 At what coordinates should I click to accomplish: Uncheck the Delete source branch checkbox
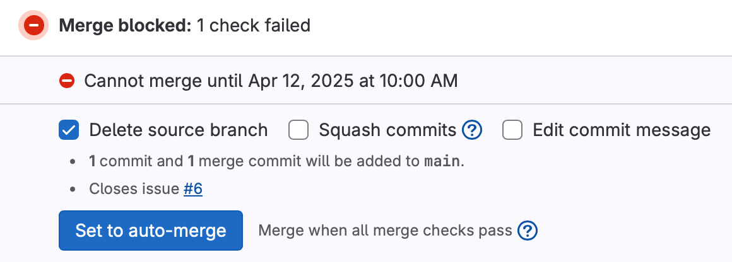69,130
